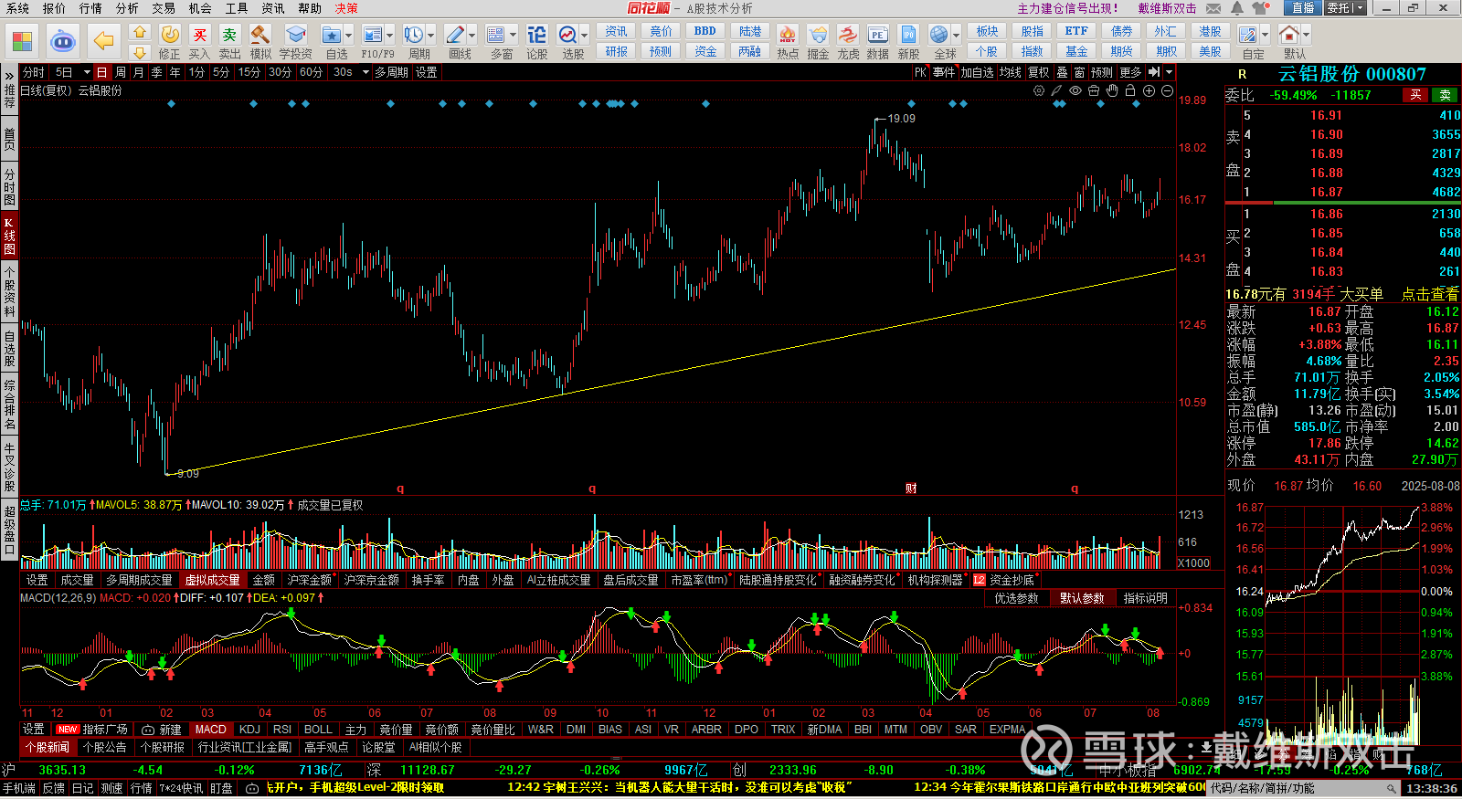Click the 资讯 news button
The image size is (1462, 799).
pyautogui.click(x=616, y=31)
